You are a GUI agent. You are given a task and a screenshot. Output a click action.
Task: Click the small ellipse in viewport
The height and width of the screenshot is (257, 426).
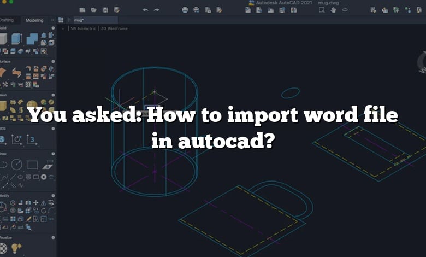pyautogui.click(x=291, y=93)
